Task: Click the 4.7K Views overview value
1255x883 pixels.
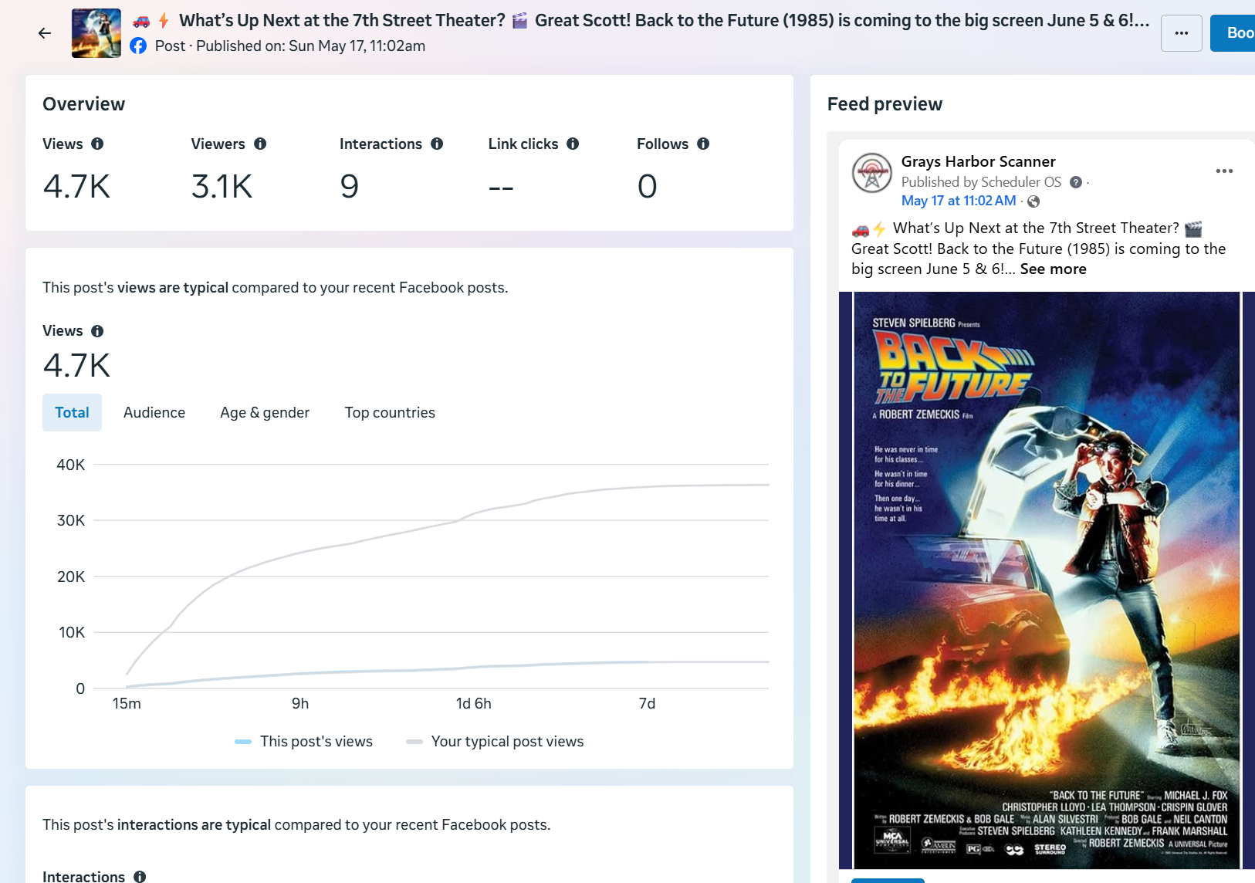Action: [76, 187]
